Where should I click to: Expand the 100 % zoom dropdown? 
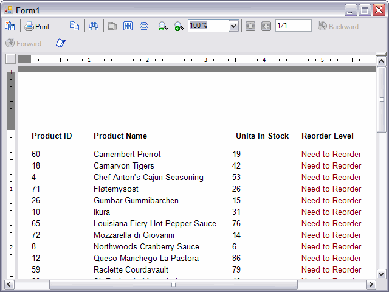(233, 26)
